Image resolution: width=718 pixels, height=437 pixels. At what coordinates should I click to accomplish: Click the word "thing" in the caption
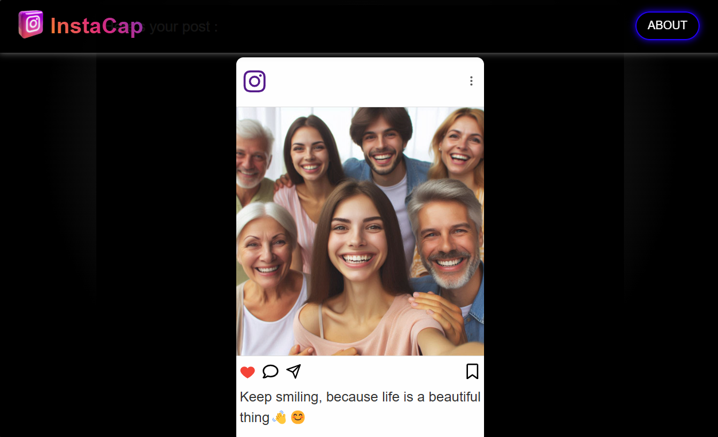click(254, 418)
